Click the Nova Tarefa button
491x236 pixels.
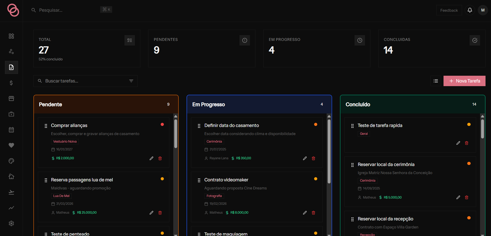coord(464,81)
